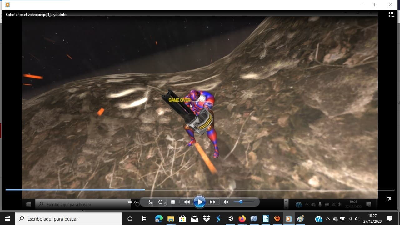Adjust the media player volume slider

coord(244,202)
